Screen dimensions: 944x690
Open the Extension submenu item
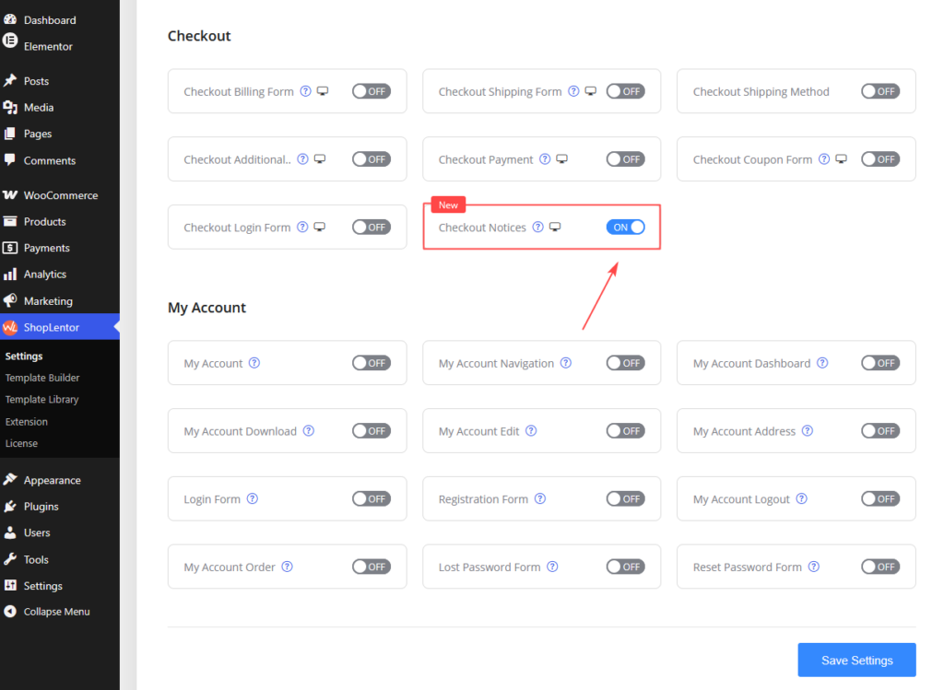(27, 422)
